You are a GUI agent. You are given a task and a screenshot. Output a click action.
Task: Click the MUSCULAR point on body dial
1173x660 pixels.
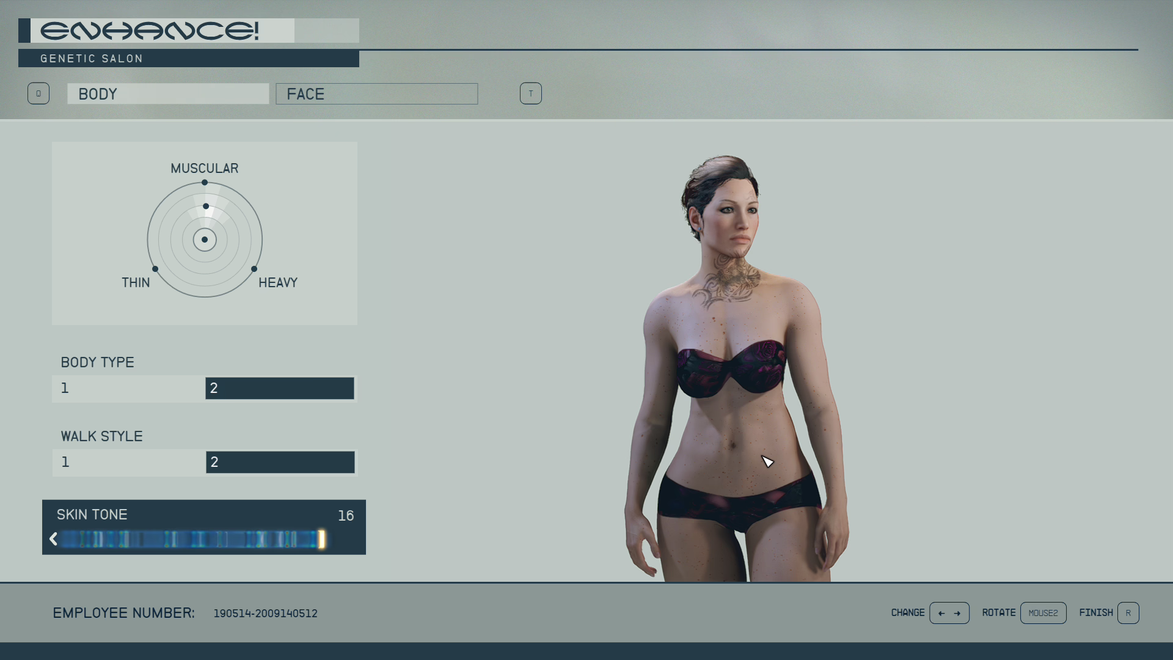pos(205,182)
